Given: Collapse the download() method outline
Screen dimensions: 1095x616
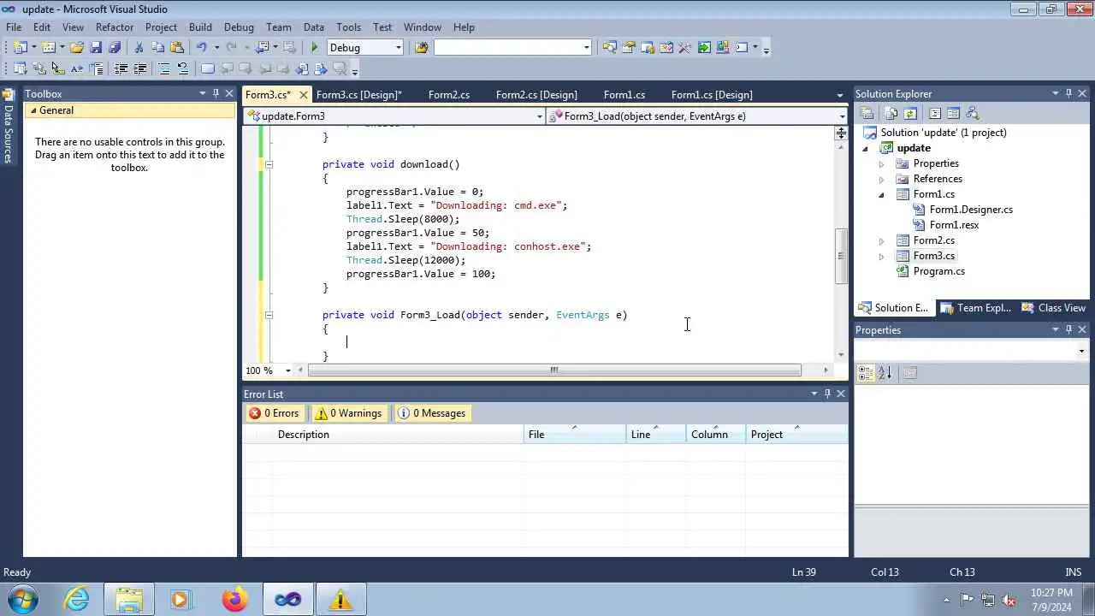Looking at the screenshot, I should (x=269, y=164).
